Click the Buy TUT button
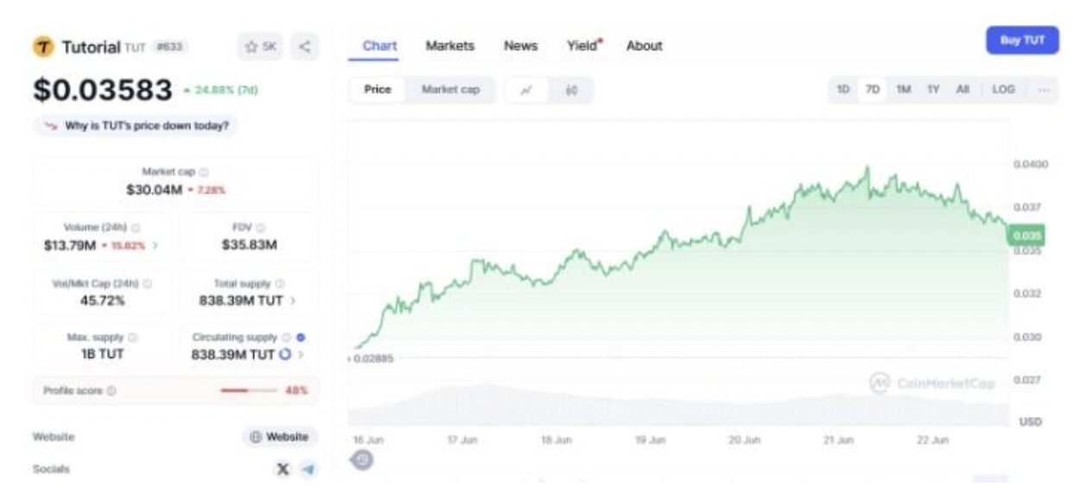 coord(1022,41)
